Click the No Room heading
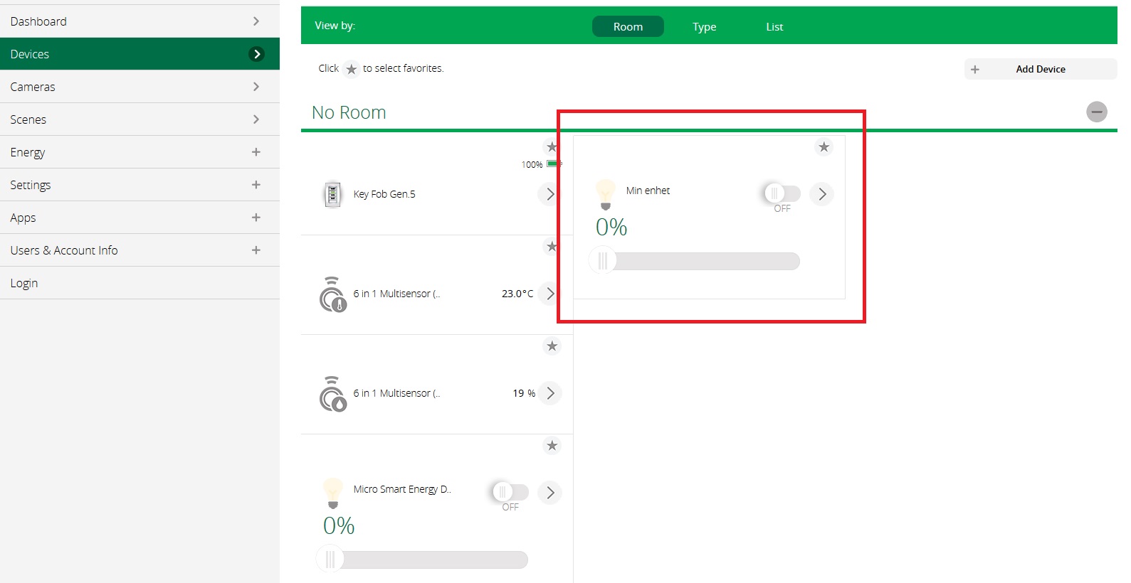This screenshot has width=1131, height=583. [x=349, y=112]
